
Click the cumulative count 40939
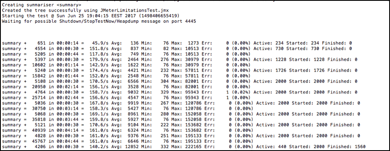tap(39, 130)
